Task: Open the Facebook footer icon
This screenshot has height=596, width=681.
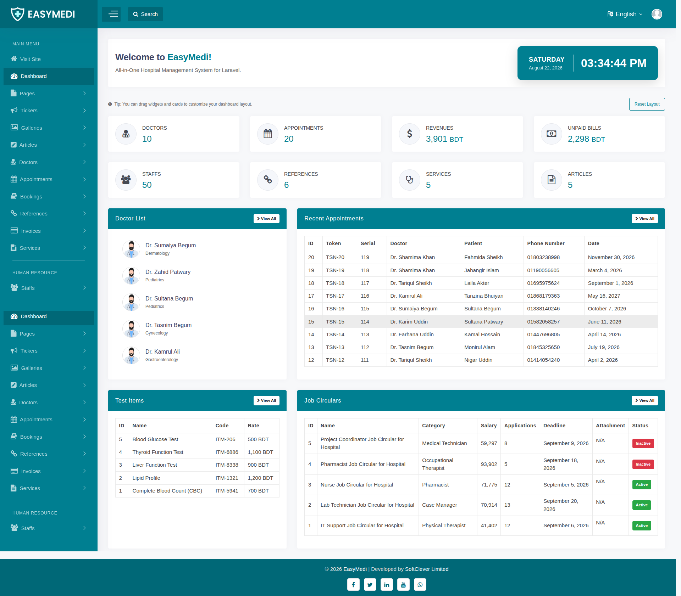Action: [x=353, y=584]
